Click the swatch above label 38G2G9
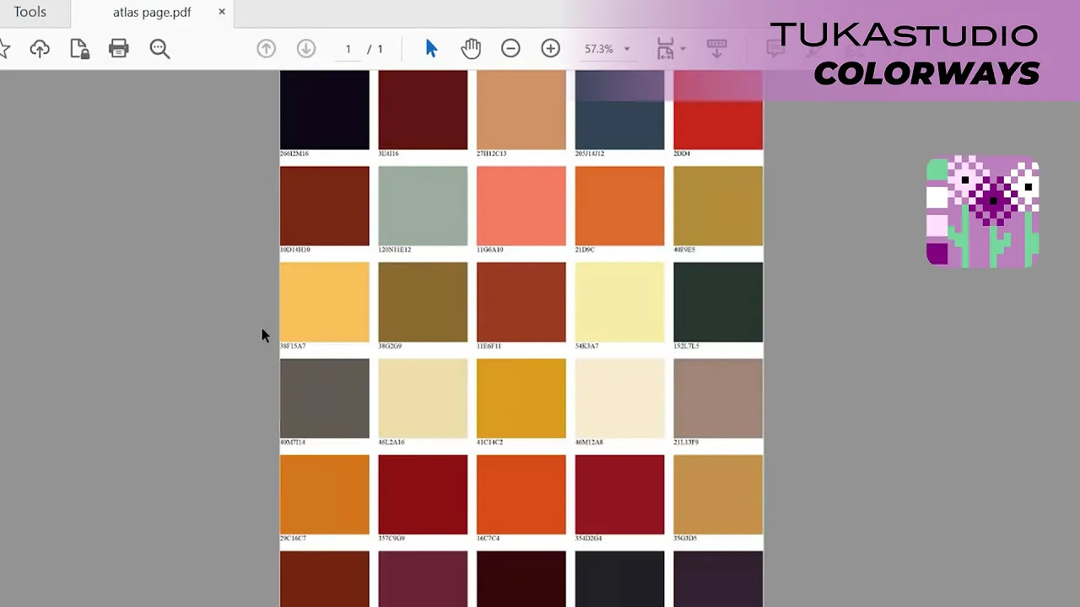The height and width of the screenshot is (607, 1080). [x=423, y=302]
